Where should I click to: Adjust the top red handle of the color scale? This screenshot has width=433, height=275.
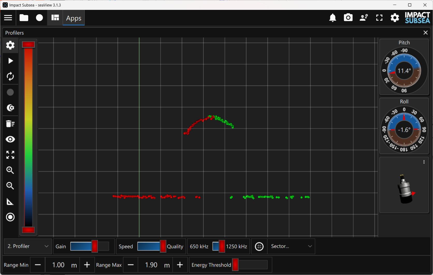click(28, 45)
